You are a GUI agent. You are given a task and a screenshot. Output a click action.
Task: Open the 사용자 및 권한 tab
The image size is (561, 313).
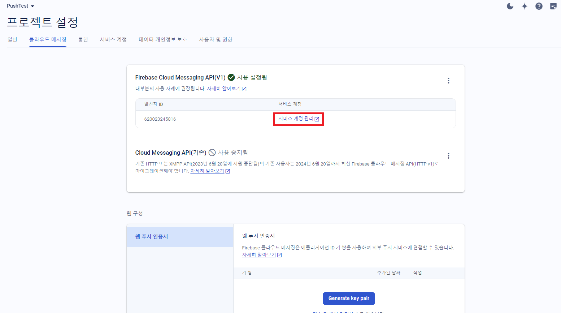(216, 39)
